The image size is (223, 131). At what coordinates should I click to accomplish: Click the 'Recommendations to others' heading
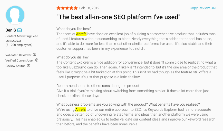click(98, 86)
